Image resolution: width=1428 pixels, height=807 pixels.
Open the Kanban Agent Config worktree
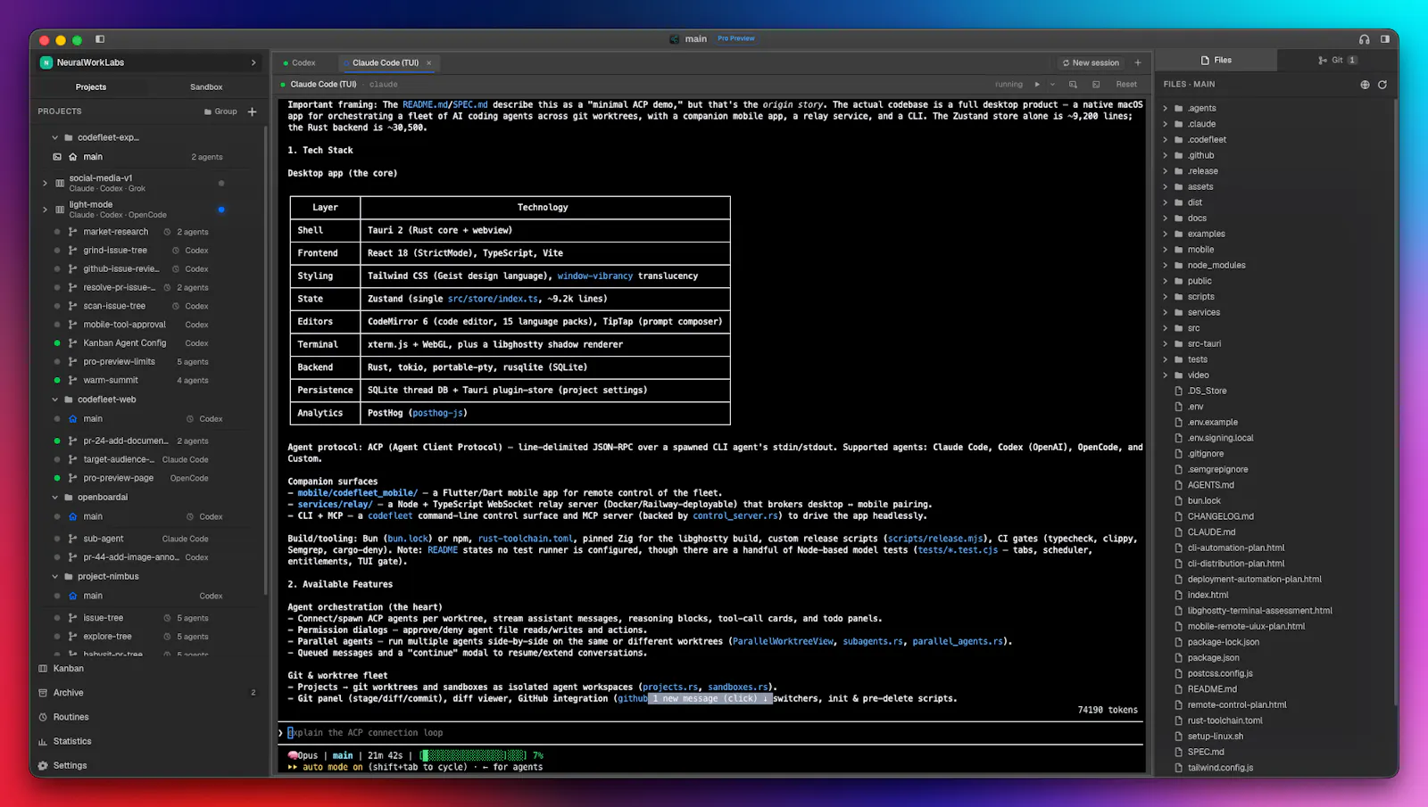click(124, 343)
